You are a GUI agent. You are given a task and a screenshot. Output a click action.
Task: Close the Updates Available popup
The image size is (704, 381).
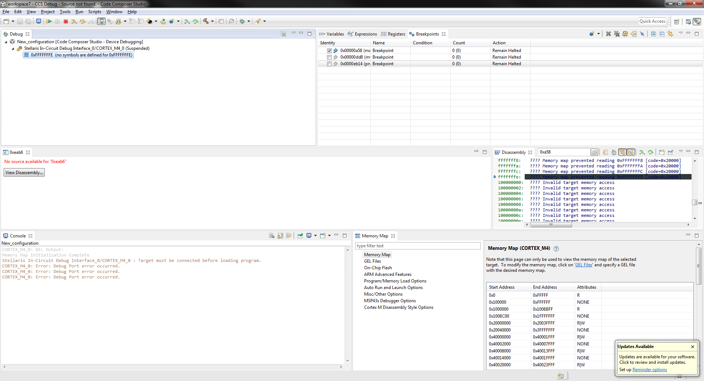pyautogui.click(x=693, y=347)
